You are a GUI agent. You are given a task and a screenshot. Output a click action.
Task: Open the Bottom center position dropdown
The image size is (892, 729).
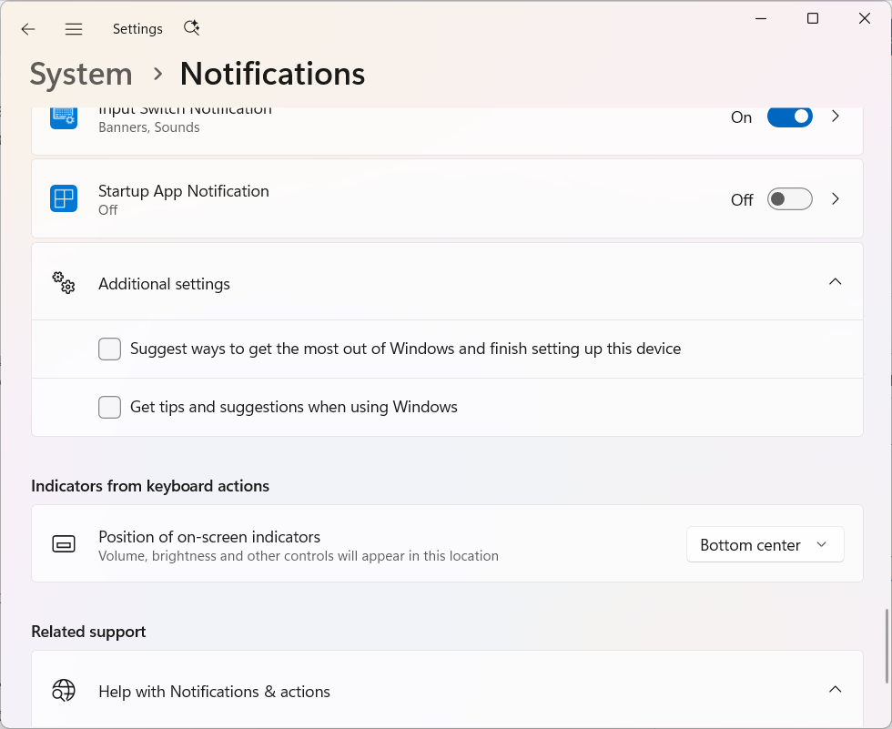pyautogui.click(x=765, y=545)
